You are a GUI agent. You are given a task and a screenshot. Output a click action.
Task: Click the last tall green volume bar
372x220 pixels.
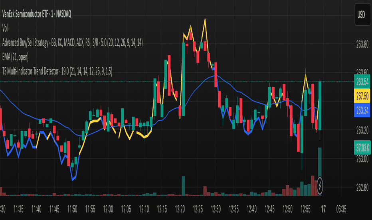[320, 172]
